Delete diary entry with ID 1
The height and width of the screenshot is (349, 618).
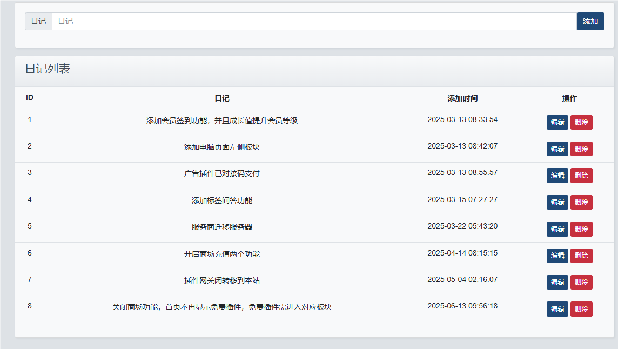click(581, 122)
